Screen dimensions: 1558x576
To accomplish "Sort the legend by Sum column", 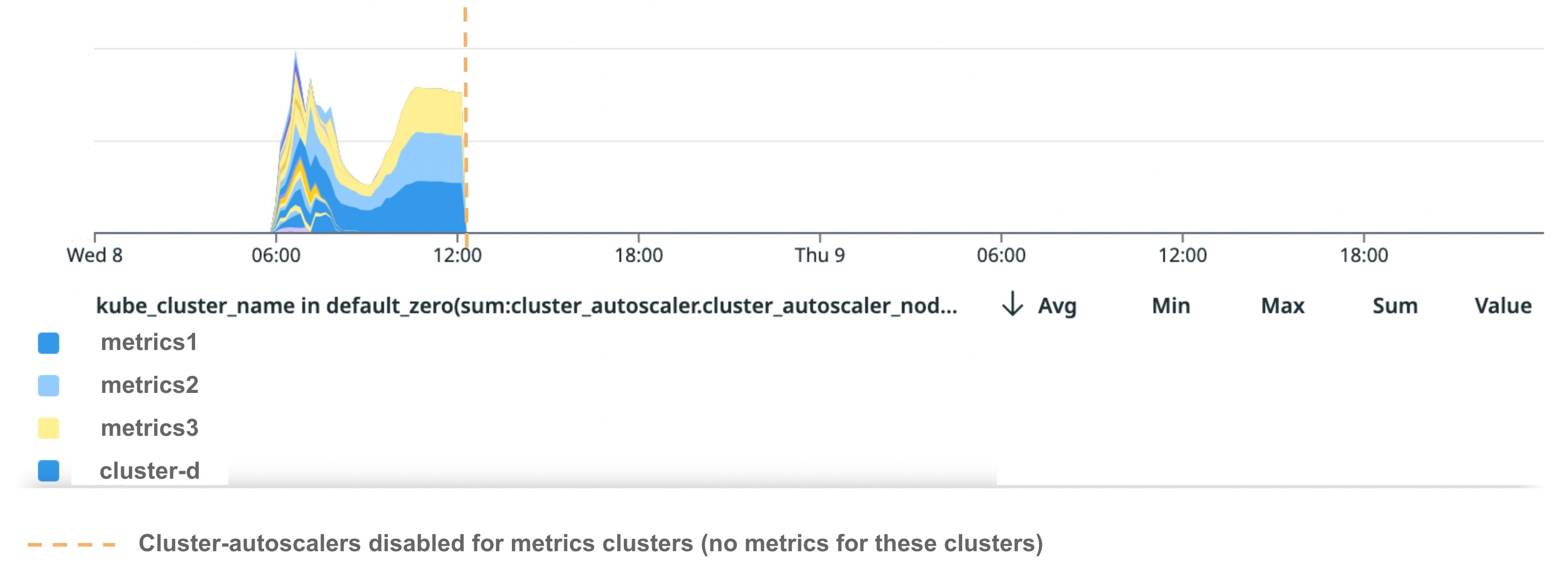I will tap(1395, 306).
